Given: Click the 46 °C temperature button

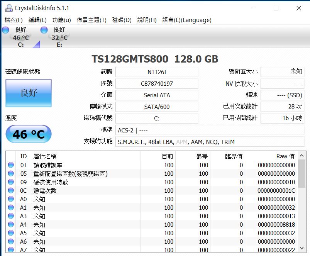Looking at the screenshot, I should [29, 134].
